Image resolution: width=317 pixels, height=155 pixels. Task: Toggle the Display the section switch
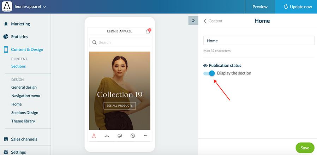(210, 73)
